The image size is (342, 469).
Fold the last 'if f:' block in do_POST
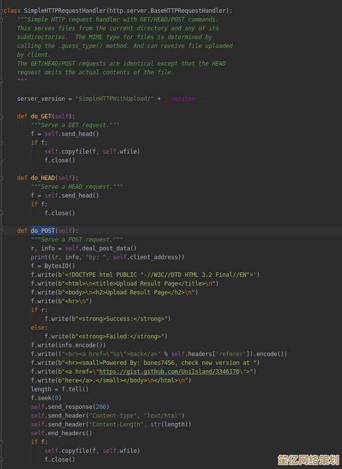pos(1,442)
